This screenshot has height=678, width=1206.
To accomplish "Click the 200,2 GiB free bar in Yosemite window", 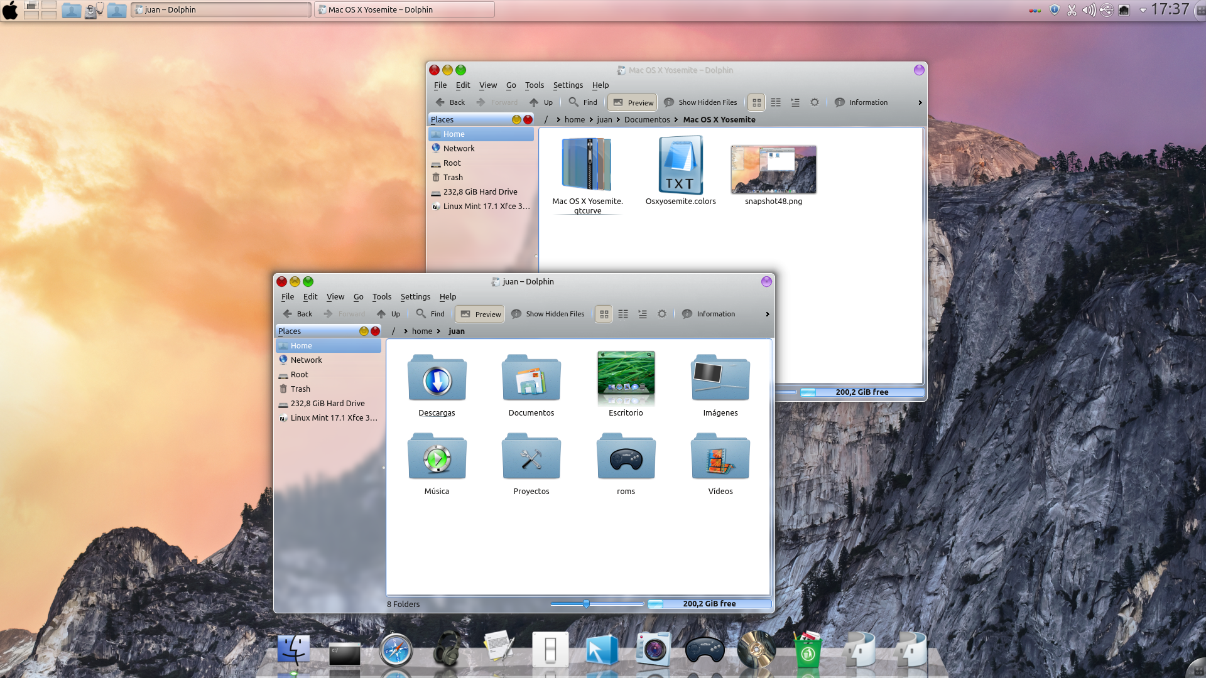I will (862, 392).
